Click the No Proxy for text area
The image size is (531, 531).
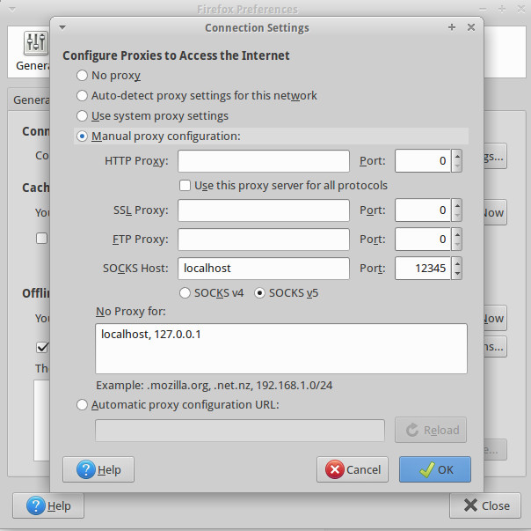281,349
